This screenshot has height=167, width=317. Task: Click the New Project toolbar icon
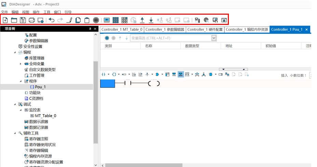[5, 20]
